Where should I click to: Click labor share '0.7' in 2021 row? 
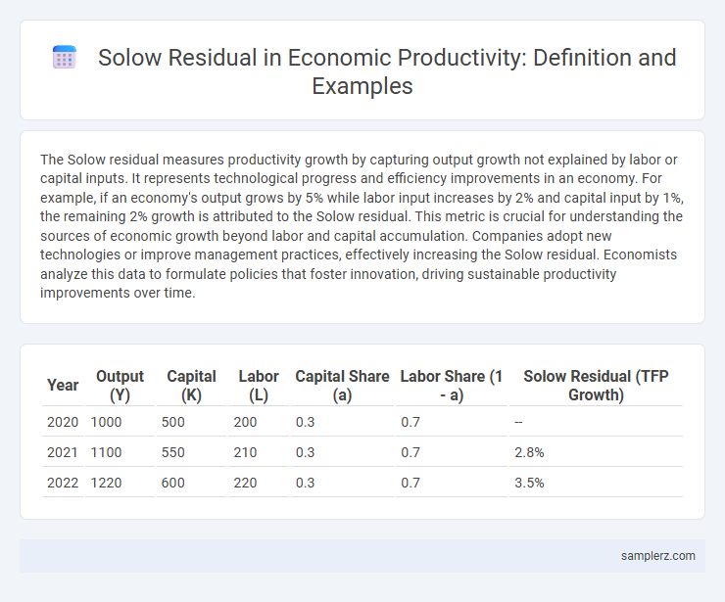coord(411,452)
